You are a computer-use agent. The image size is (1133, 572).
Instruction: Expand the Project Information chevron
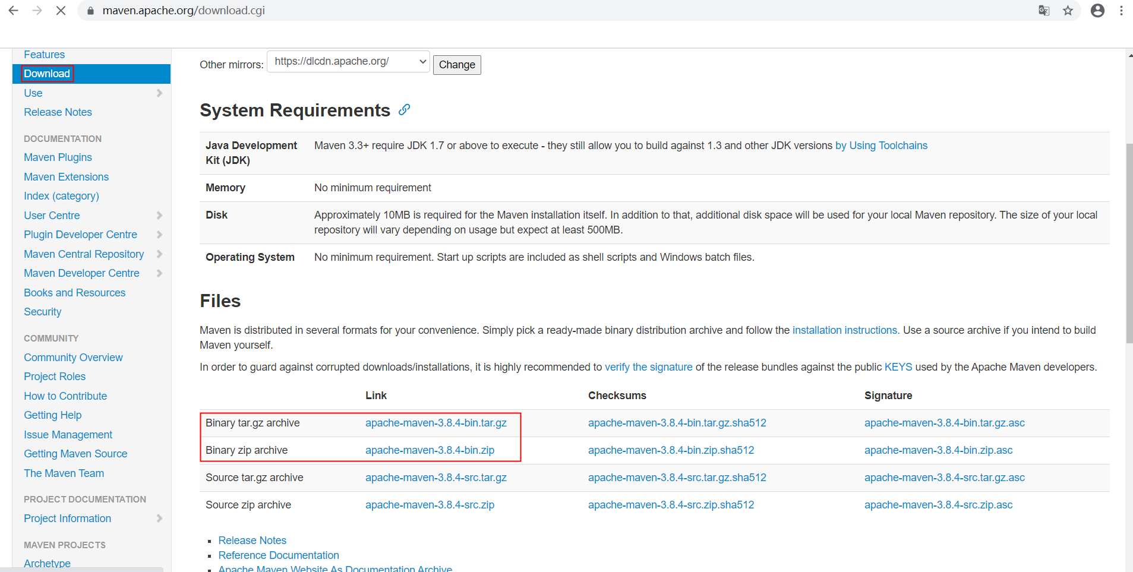159,519
